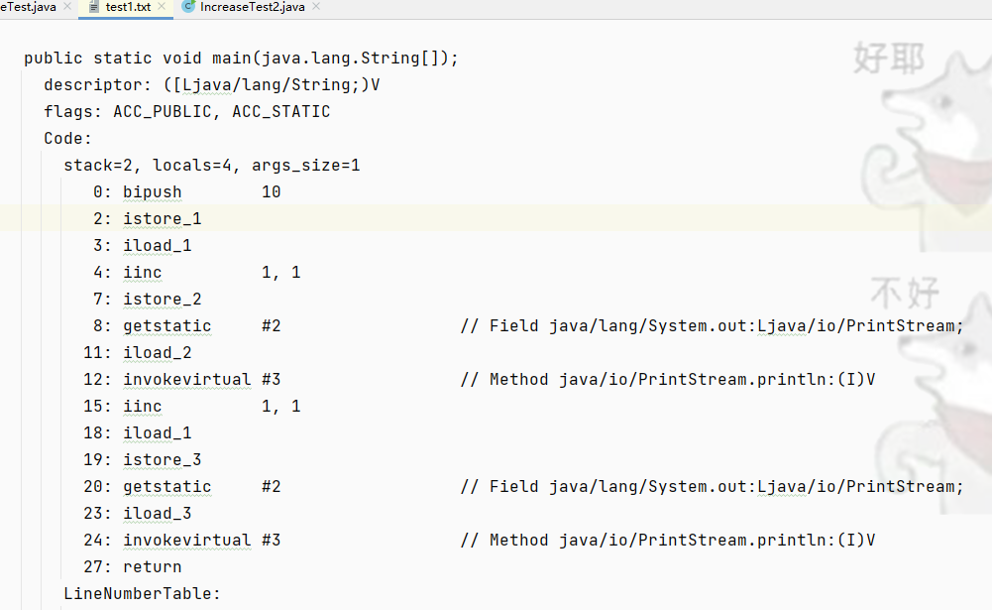Screen dimensions: 992x610
Task: Place cursor on the bipush 10 line
Action: click(x=186, y=192)
